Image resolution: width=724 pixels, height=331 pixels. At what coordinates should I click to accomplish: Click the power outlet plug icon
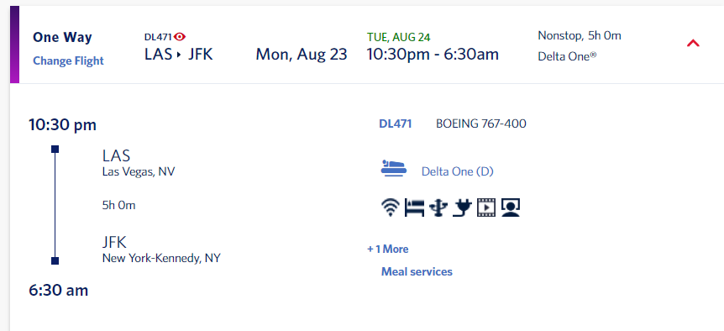[462, 208]
